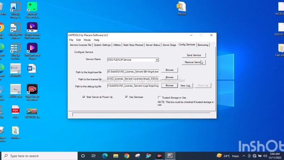Open Cortana circle on the taskbar
This screenshot has width=284, height=160.
(83, 156)
